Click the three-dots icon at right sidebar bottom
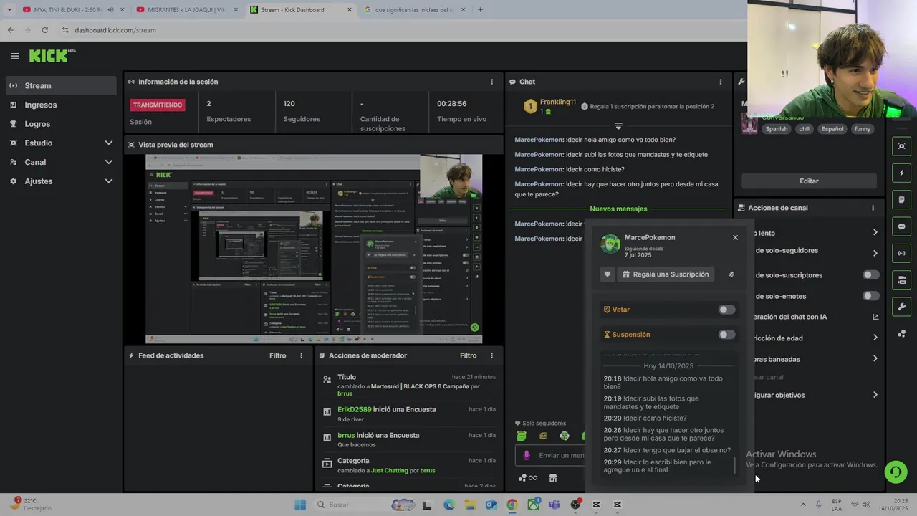 pos(901,334)
